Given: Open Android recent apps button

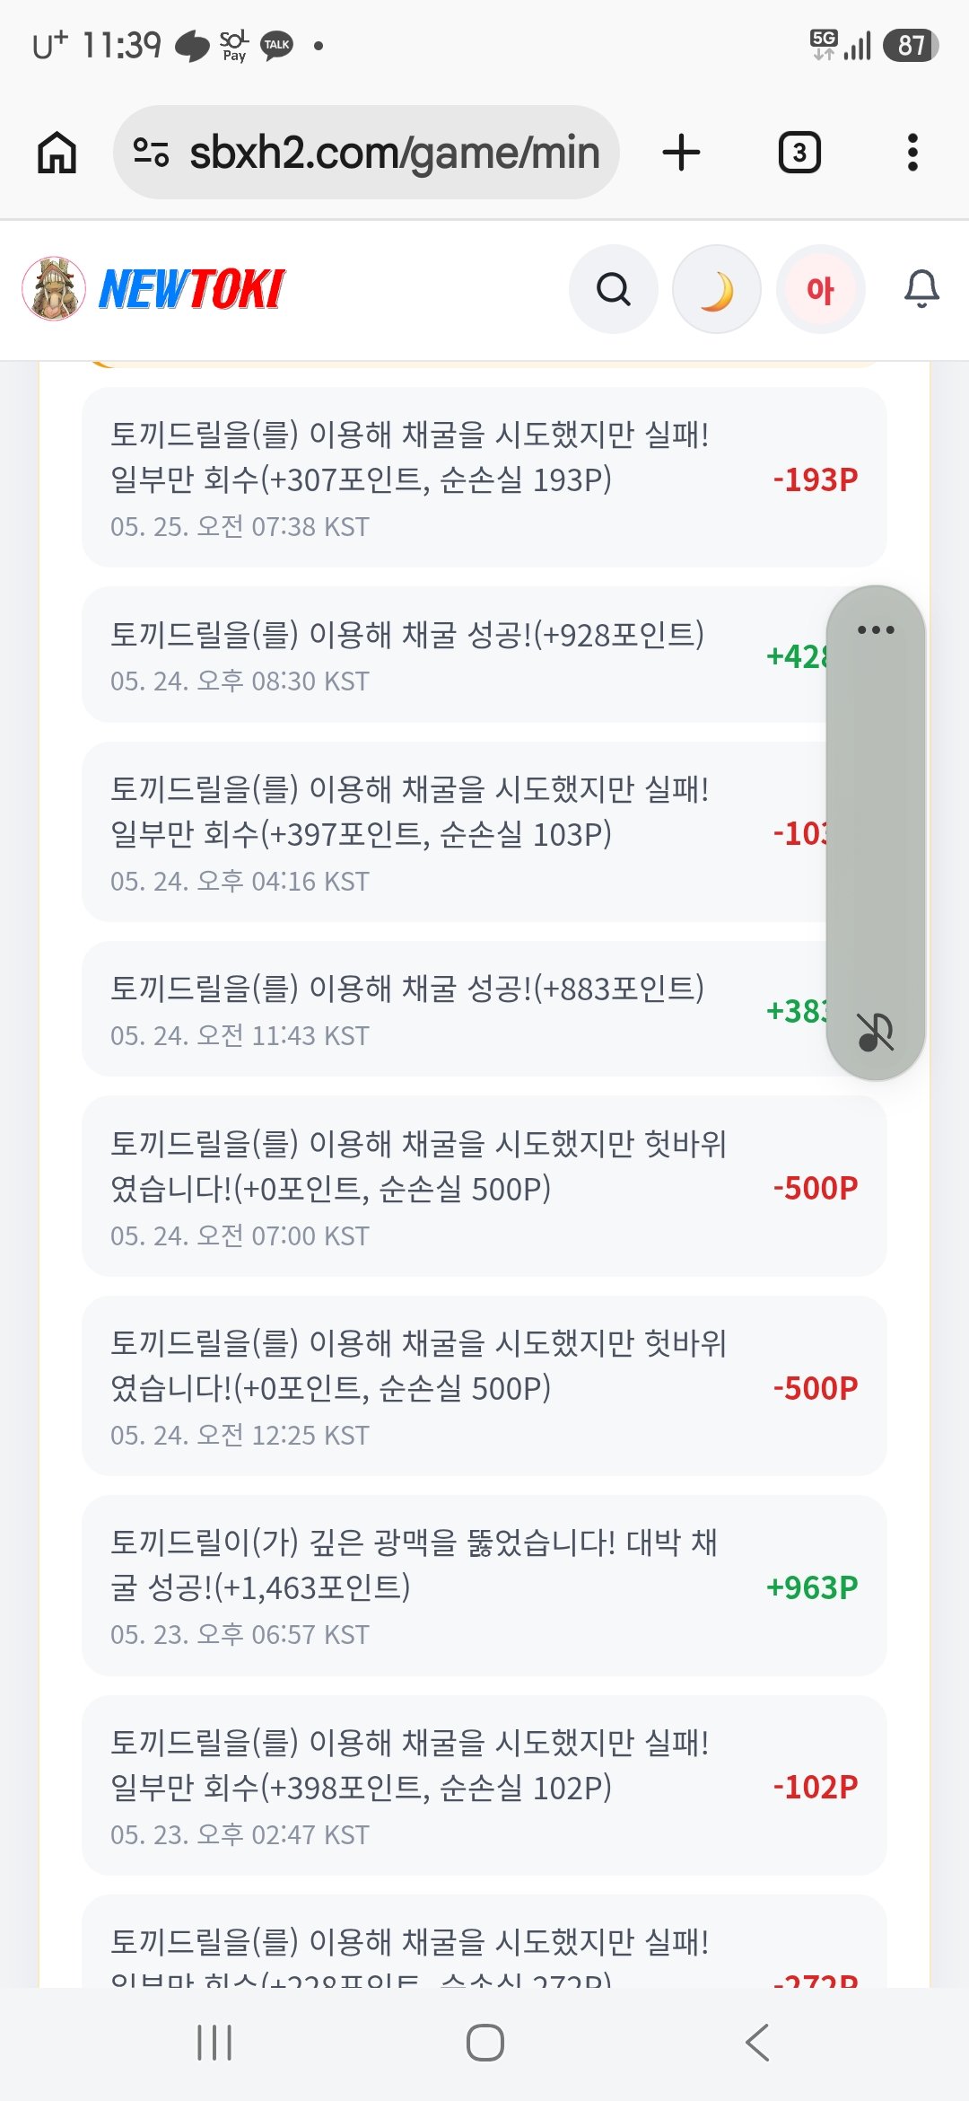Looking at the screenshot, I should point(214,2043).
